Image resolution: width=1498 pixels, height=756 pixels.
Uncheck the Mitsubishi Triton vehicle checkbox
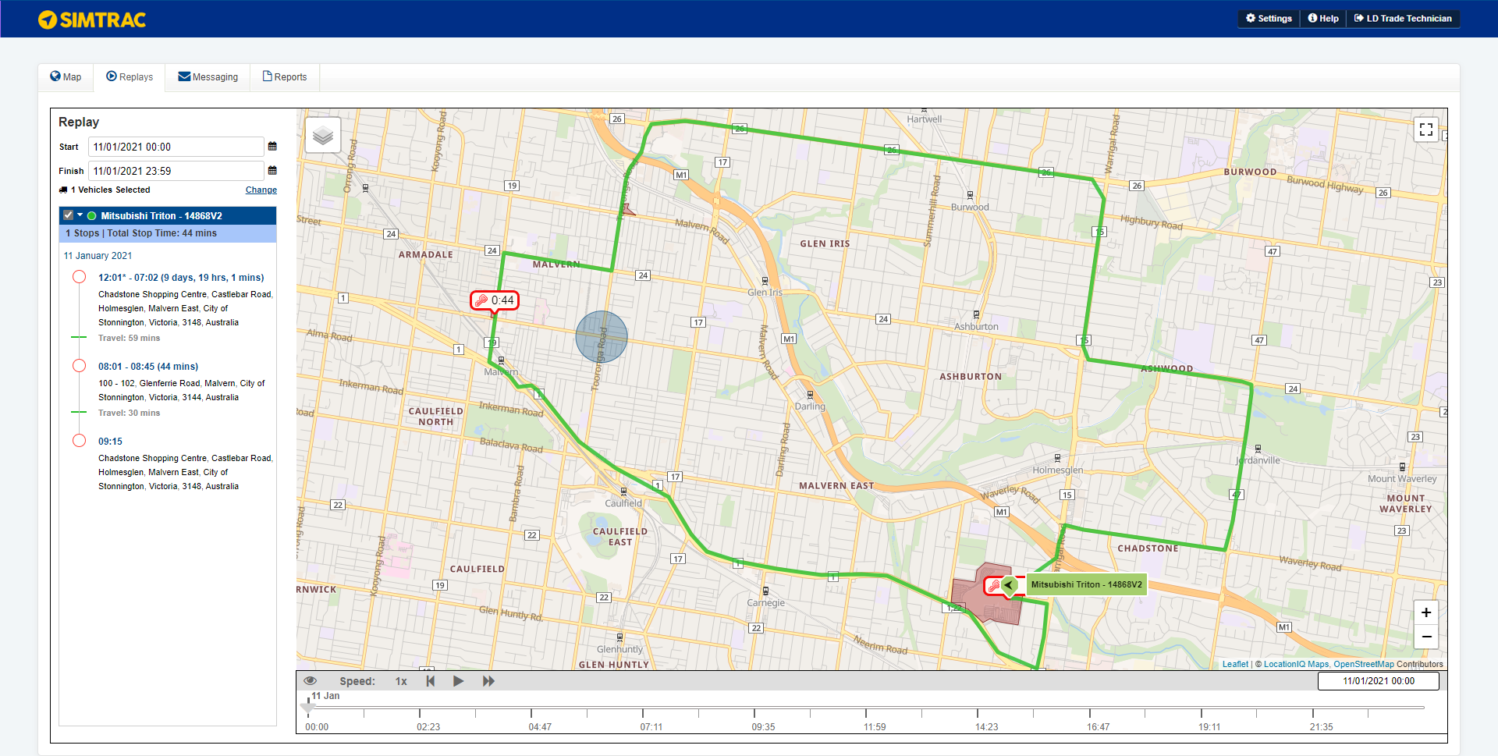click(69, 215)
